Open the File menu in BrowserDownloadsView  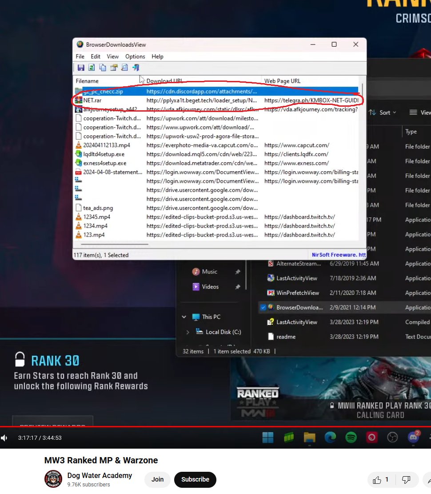tap(80, 56)
